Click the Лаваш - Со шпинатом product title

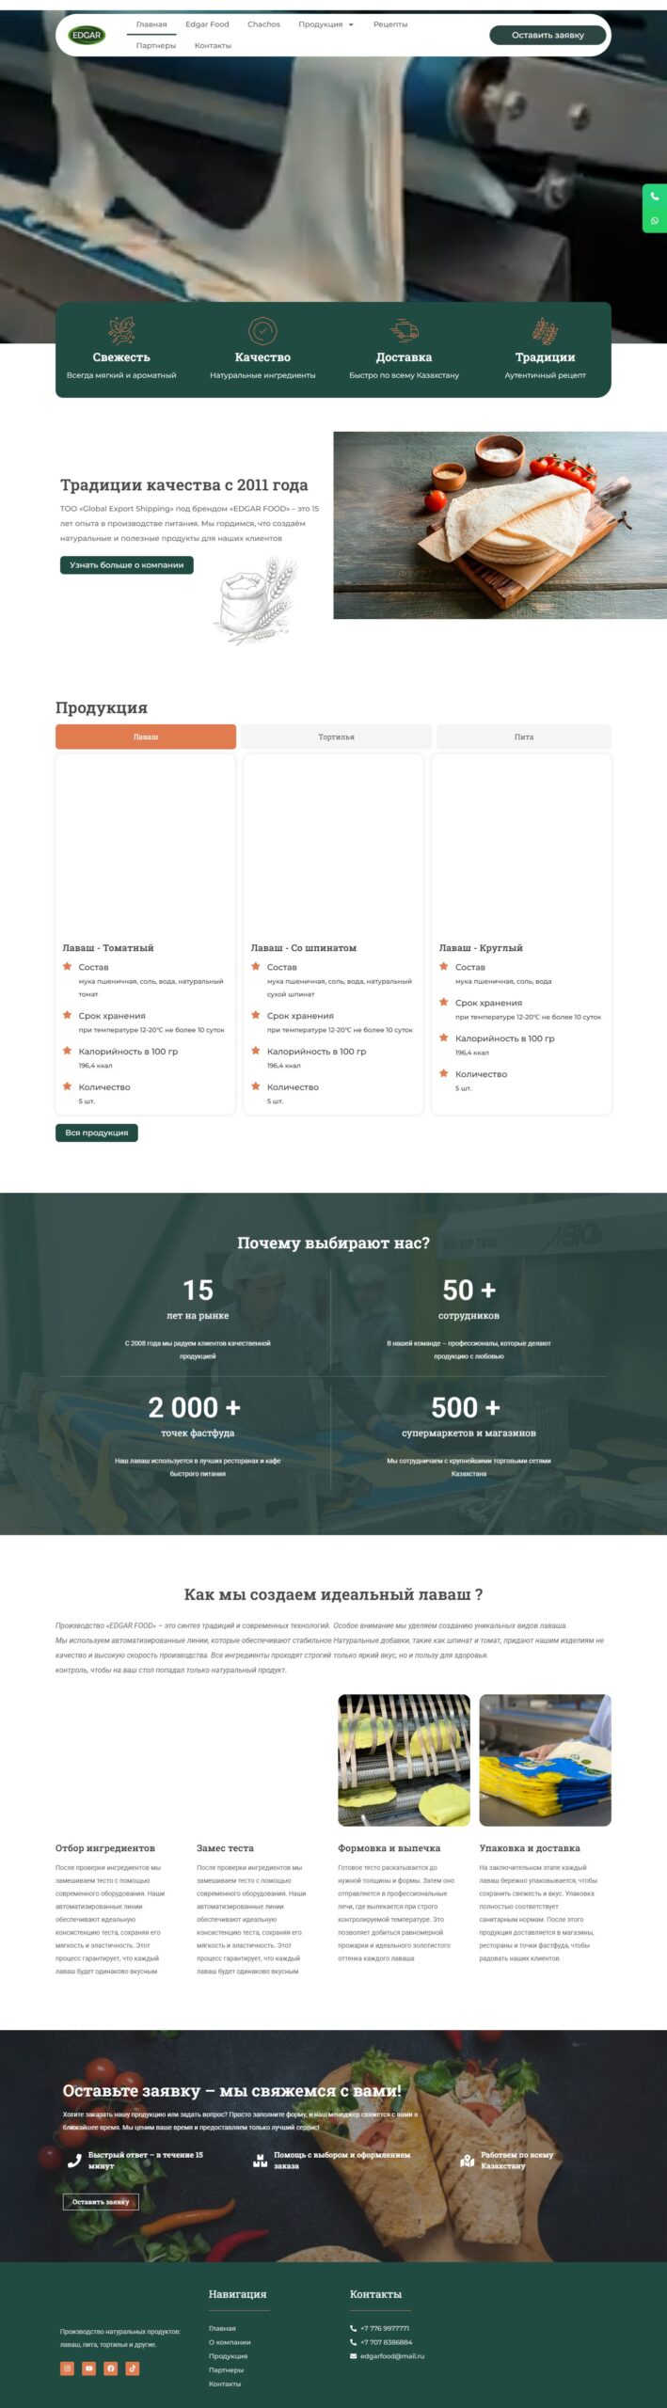click(x=303, y=947)
